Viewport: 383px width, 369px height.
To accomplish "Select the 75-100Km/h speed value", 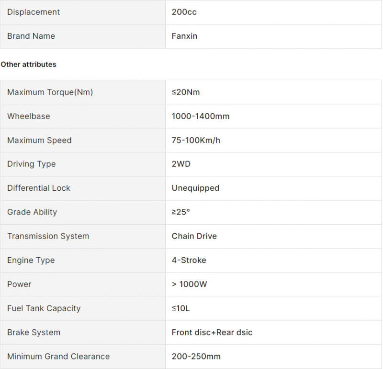I will pos(196,141).
